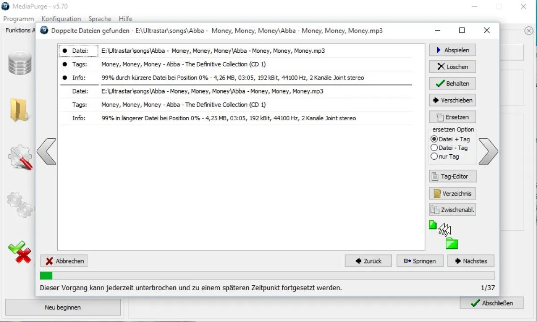Open the Programm menu
The height and width of the screenshot is (322, 537).
[18, 19]
